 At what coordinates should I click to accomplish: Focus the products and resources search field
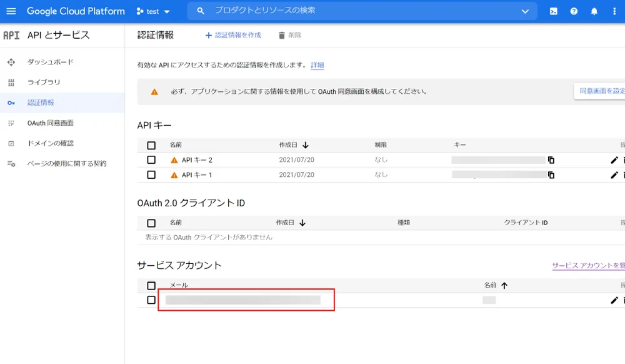coord(362,11)
